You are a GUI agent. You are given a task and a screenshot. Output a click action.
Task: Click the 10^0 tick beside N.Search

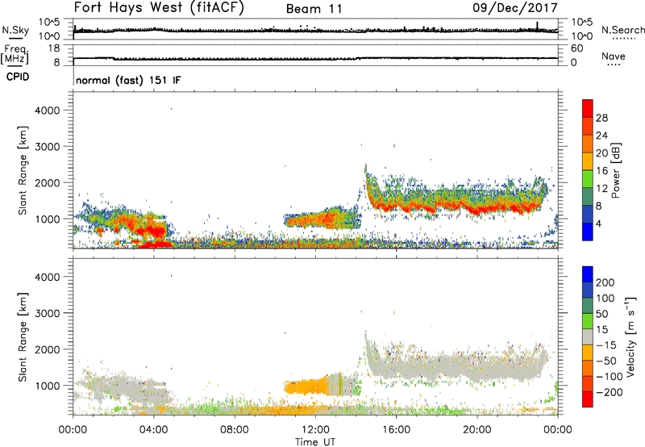click(x=581, y=36)
